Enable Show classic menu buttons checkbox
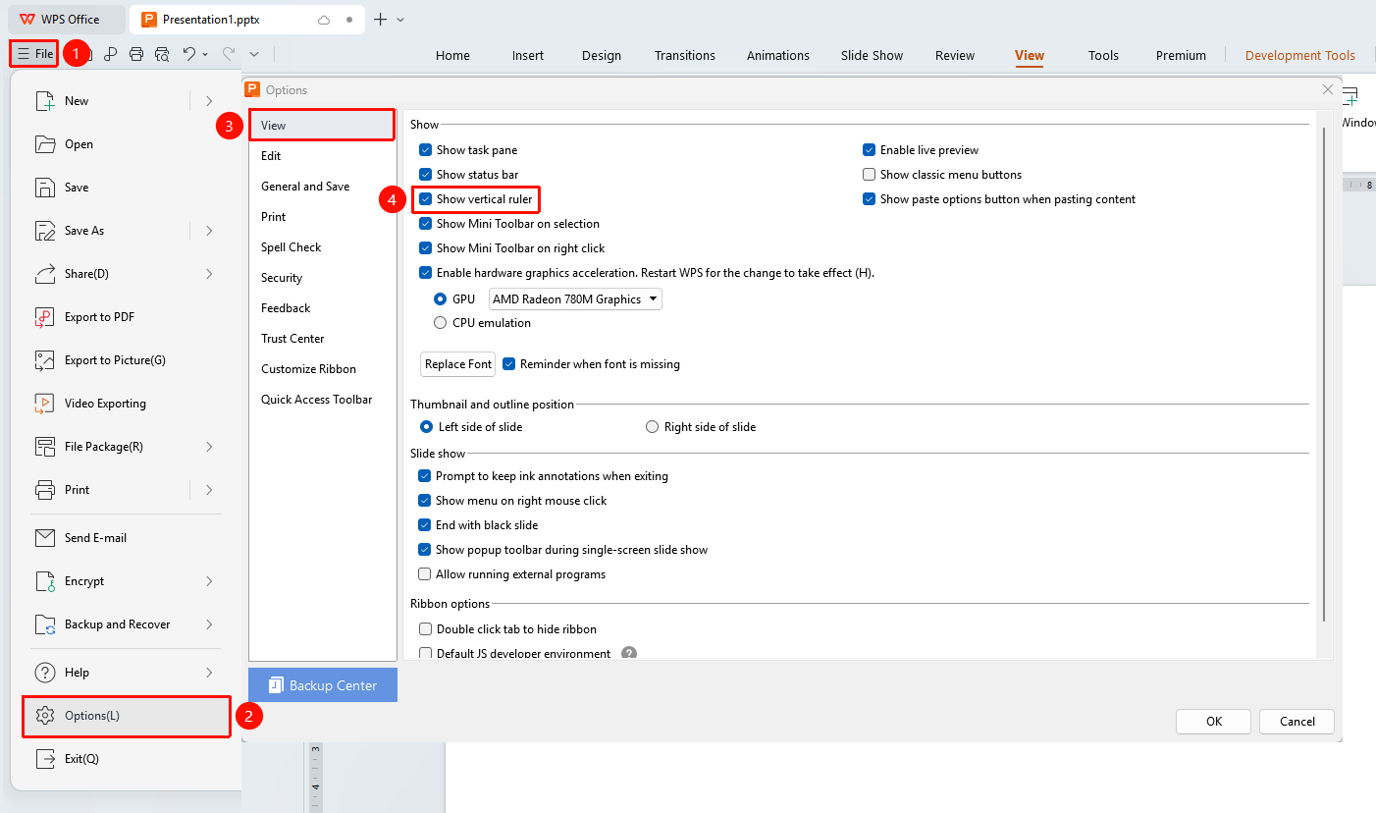Screen dimensions: 1376x813 (869, 175)
